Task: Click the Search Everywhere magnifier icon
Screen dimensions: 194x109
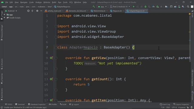Action: pyautogui.click(x=188, y=7)
